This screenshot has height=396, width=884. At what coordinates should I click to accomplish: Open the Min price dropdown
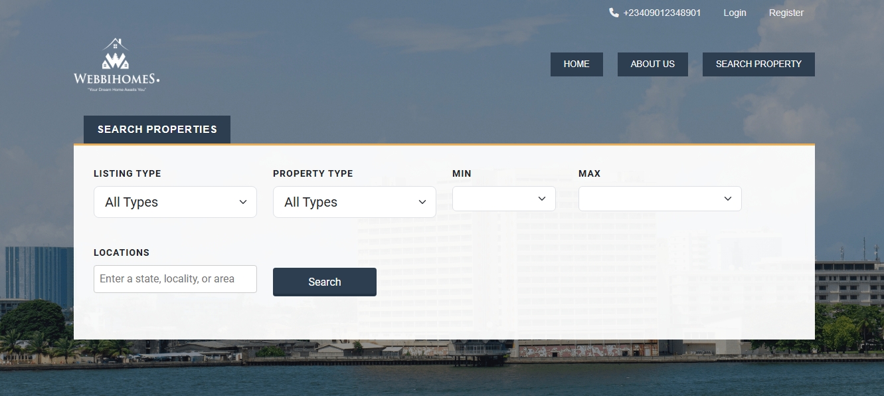[x=503, y=199]
